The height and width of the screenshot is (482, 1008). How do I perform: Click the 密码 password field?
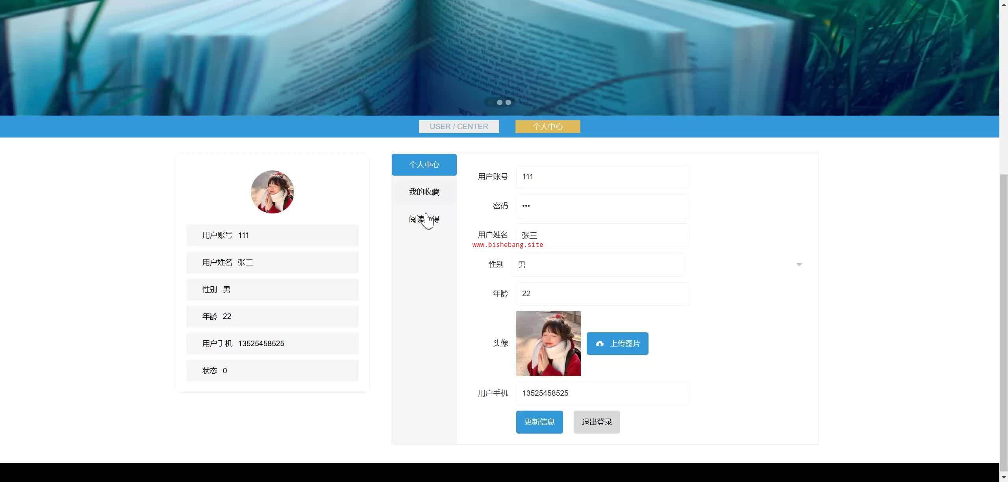click(602, 206)
